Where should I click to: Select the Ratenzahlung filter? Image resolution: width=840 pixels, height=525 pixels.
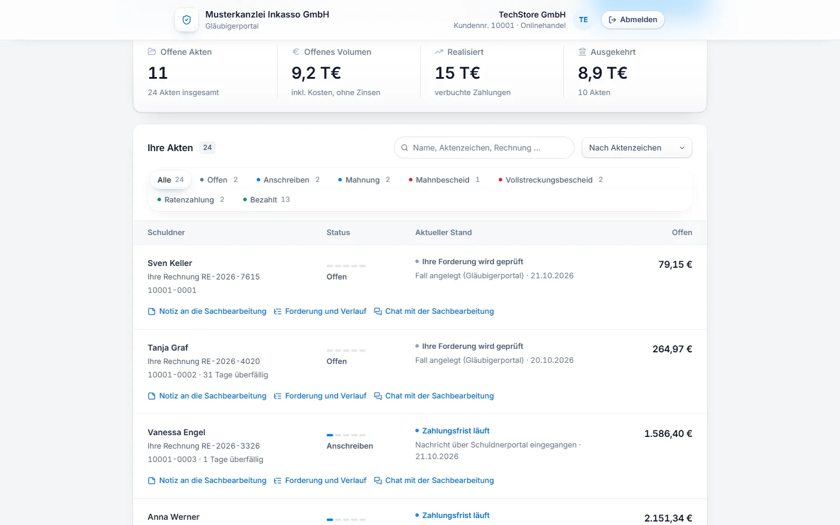click(x=191, y=199)
